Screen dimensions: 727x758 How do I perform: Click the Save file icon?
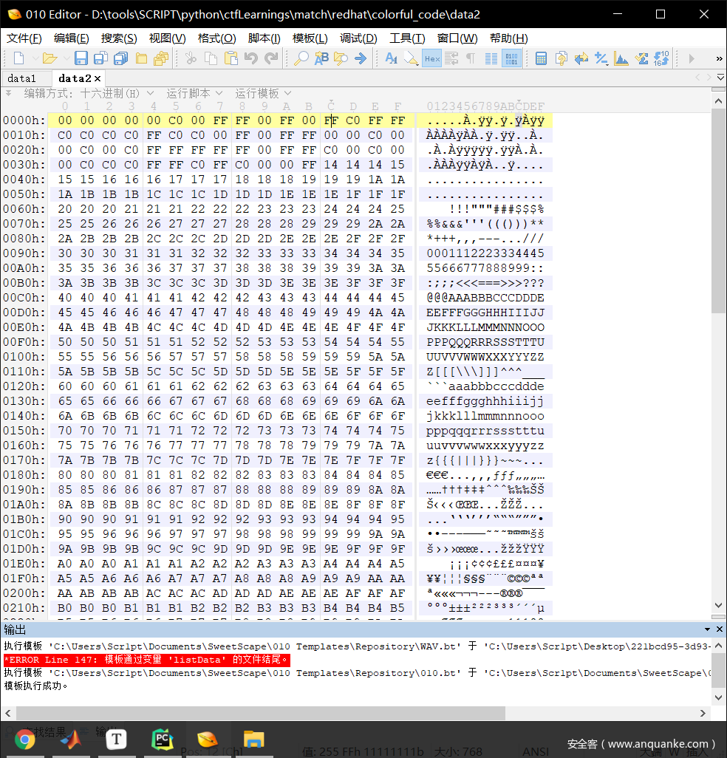click(81, 58)
